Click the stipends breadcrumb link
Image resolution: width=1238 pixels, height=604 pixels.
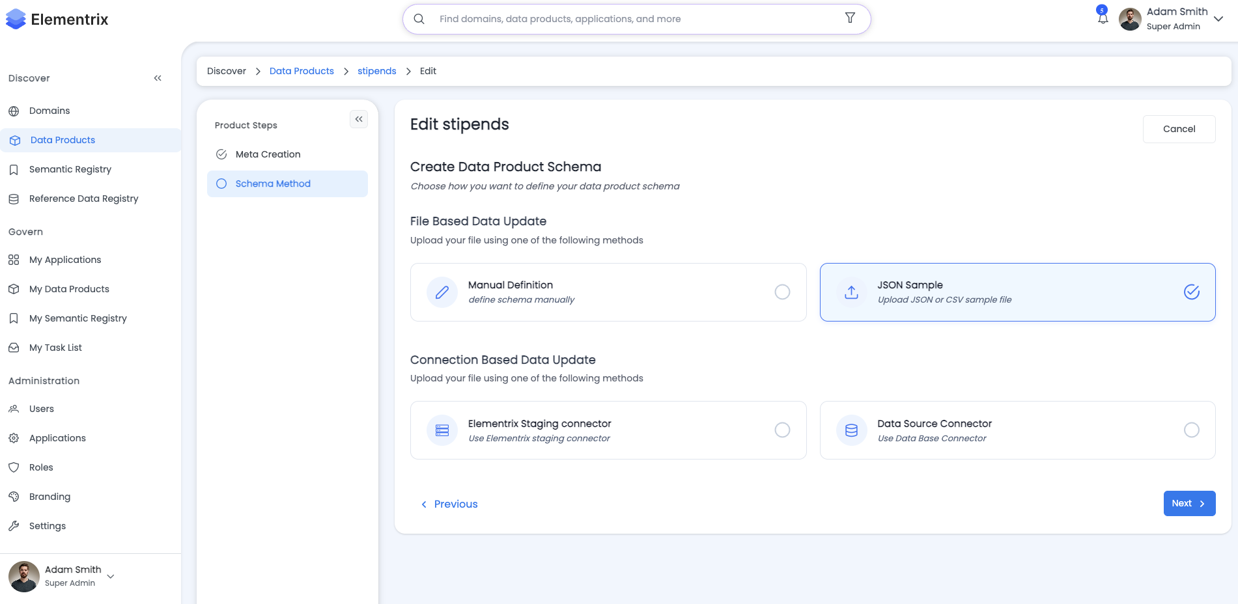pyautogui.click(x=376, y=71)
